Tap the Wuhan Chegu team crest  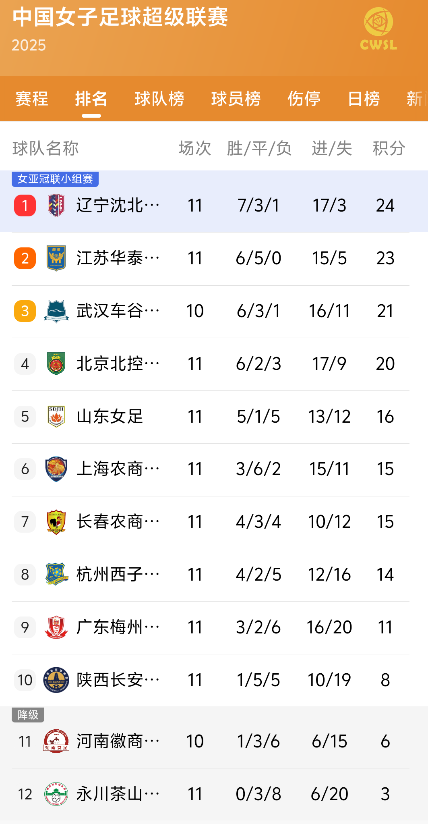(x=56, y=311)
